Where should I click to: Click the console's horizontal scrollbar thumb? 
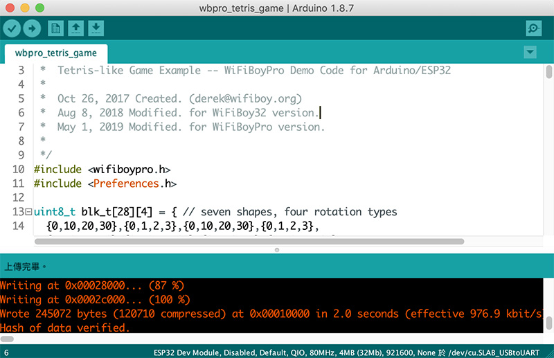pyautogui.click(x=8, y=339)
